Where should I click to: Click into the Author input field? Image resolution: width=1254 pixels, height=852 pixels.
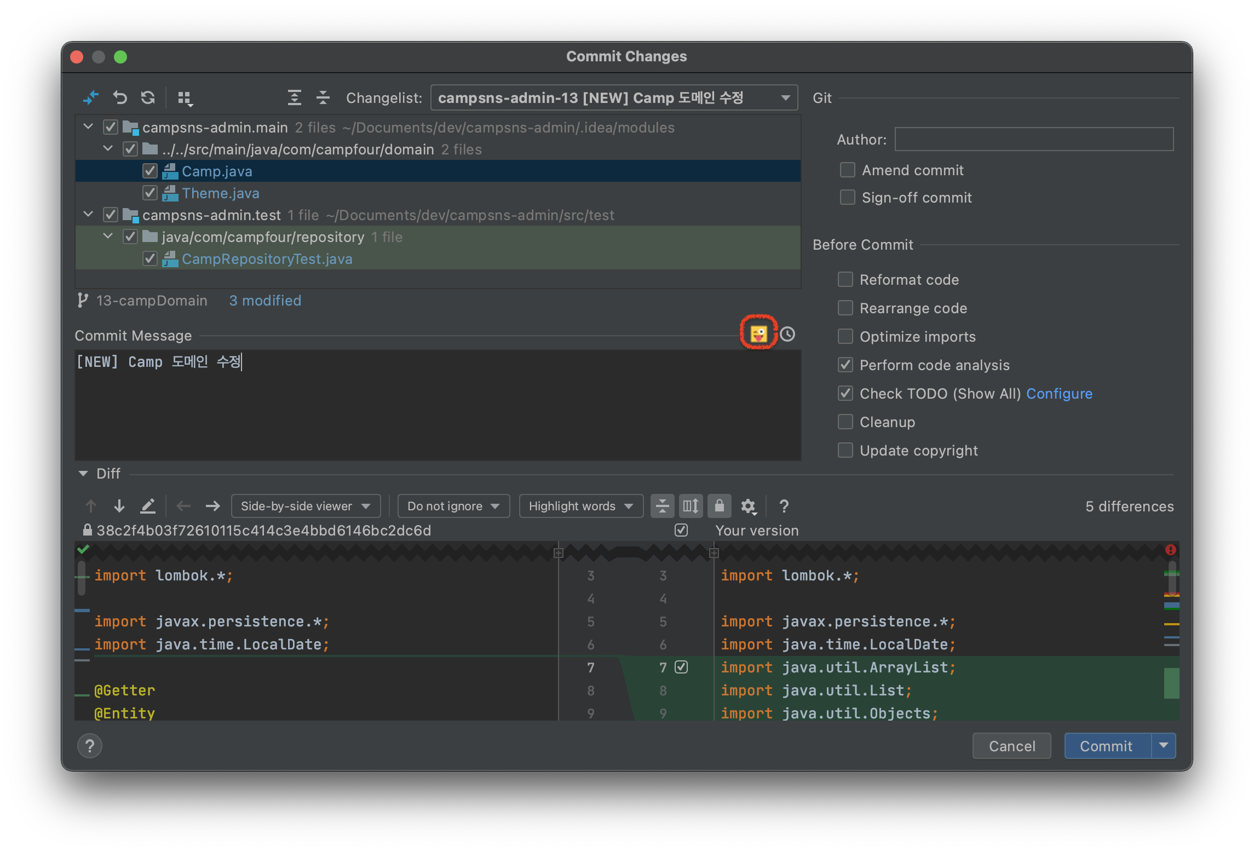click(1033, 140)
